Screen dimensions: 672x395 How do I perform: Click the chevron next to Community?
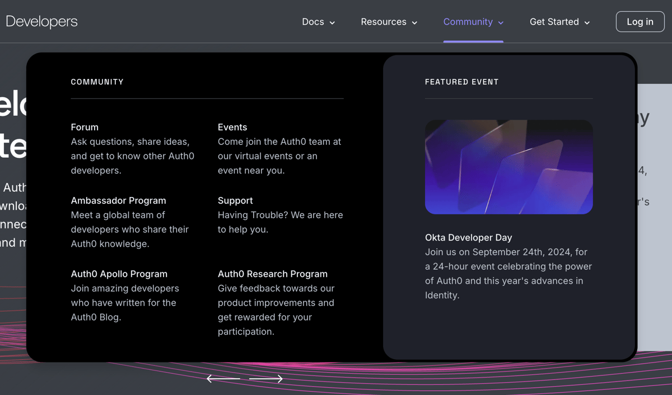501,23
